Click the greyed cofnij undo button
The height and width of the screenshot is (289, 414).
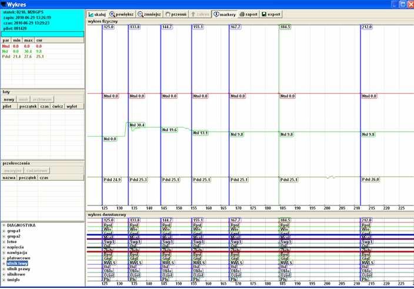coord(200,14)
